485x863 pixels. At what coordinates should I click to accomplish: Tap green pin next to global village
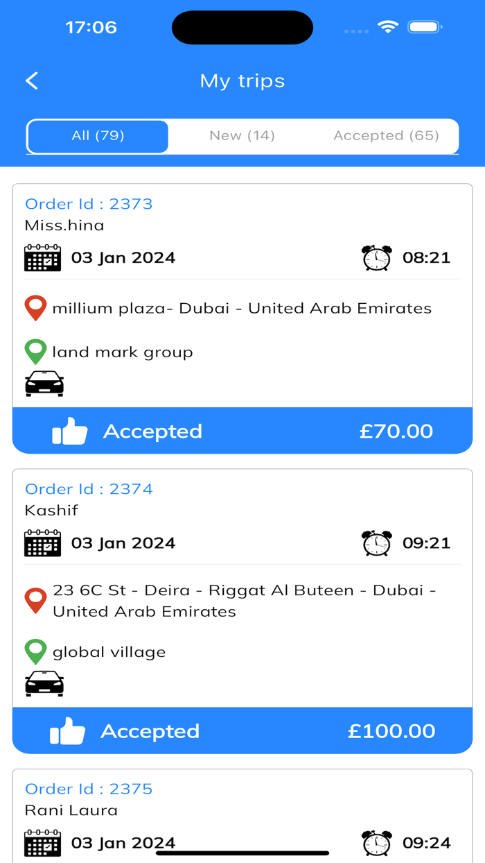pos(35,652)
